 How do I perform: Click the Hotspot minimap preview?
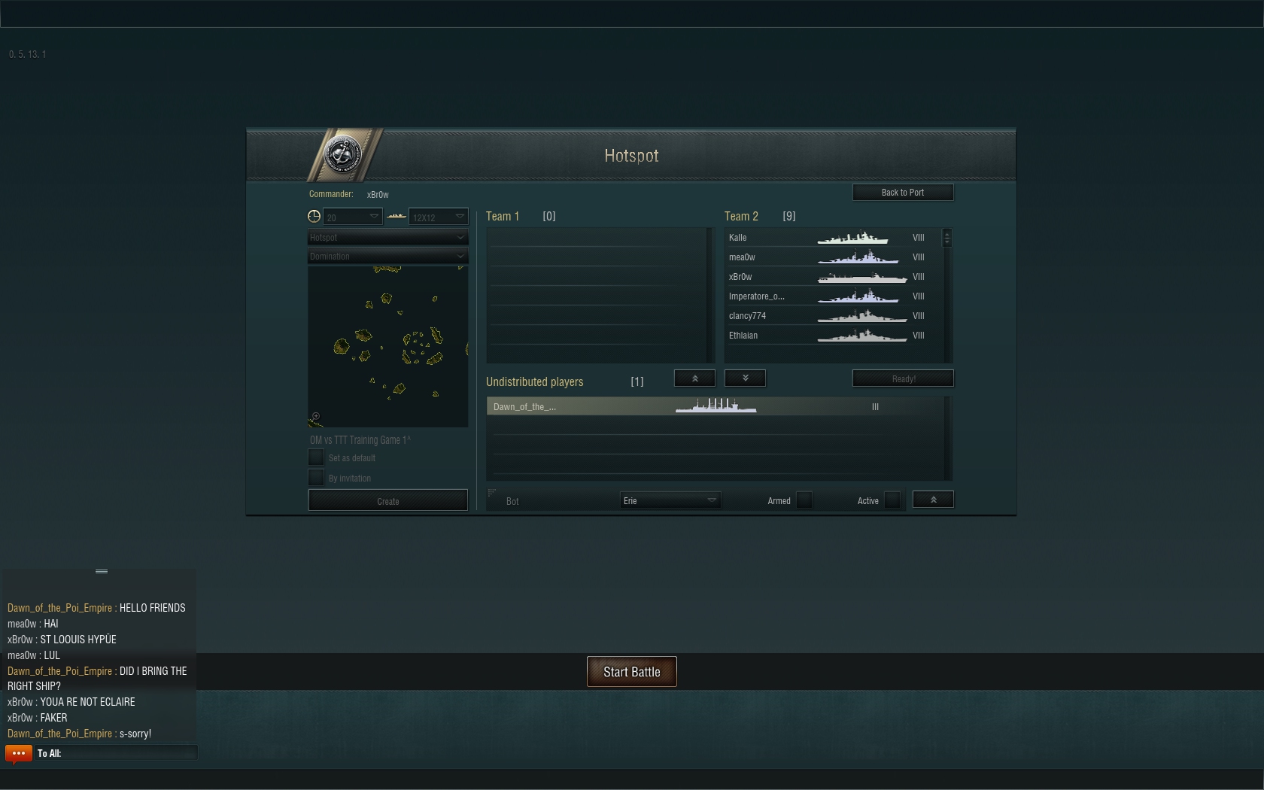[x=388, y=346]
